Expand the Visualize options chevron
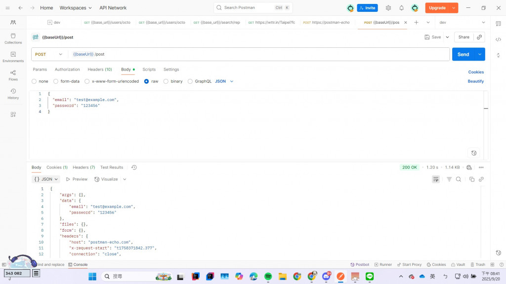The width and height of the screenshot is (506, 284). pyautogui.click(x=125, y=179)
